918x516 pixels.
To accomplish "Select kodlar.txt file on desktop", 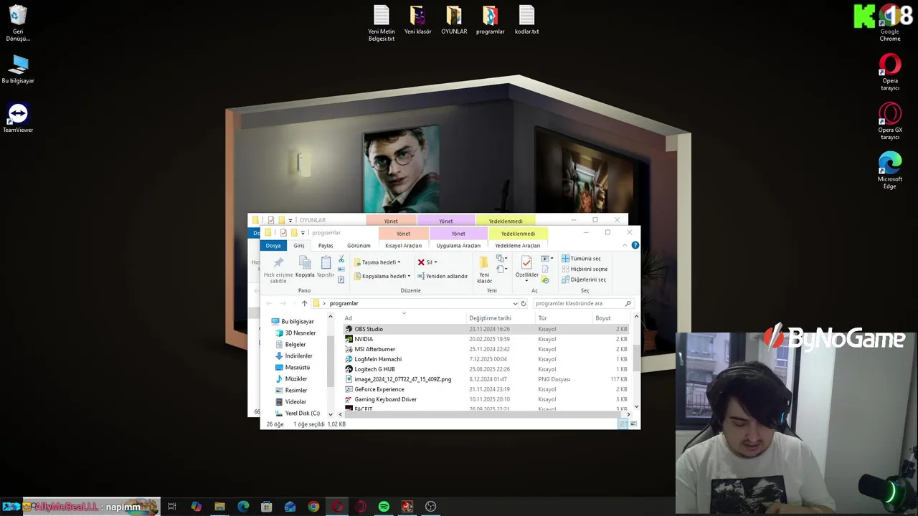I will pos(526,20).
